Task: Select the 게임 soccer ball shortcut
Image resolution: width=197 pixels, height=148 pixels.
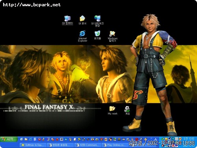Action: [x=127, y=111]
